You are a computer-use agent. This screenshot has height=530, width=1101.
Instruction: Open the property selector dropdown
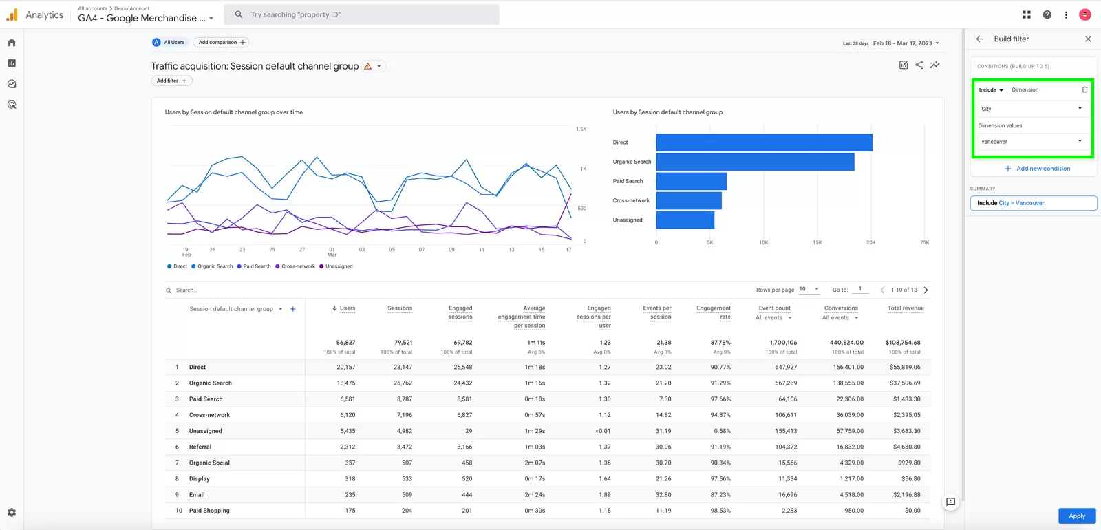click(x=146, y=18)
